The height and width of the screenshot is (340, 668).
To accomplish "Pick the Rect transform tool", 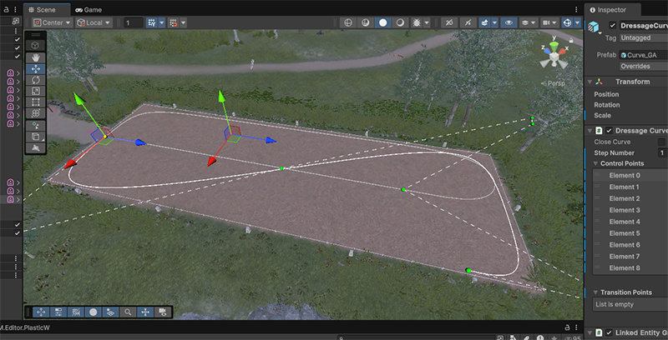I will point(35,102).
